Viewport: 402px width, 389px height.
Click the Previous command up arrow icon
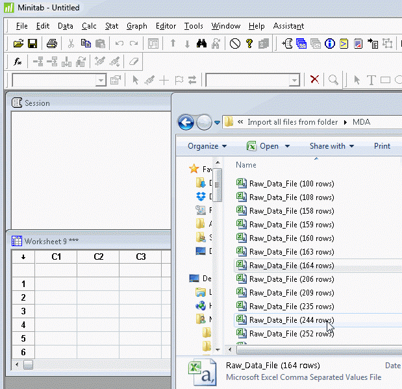pos(173,44)
